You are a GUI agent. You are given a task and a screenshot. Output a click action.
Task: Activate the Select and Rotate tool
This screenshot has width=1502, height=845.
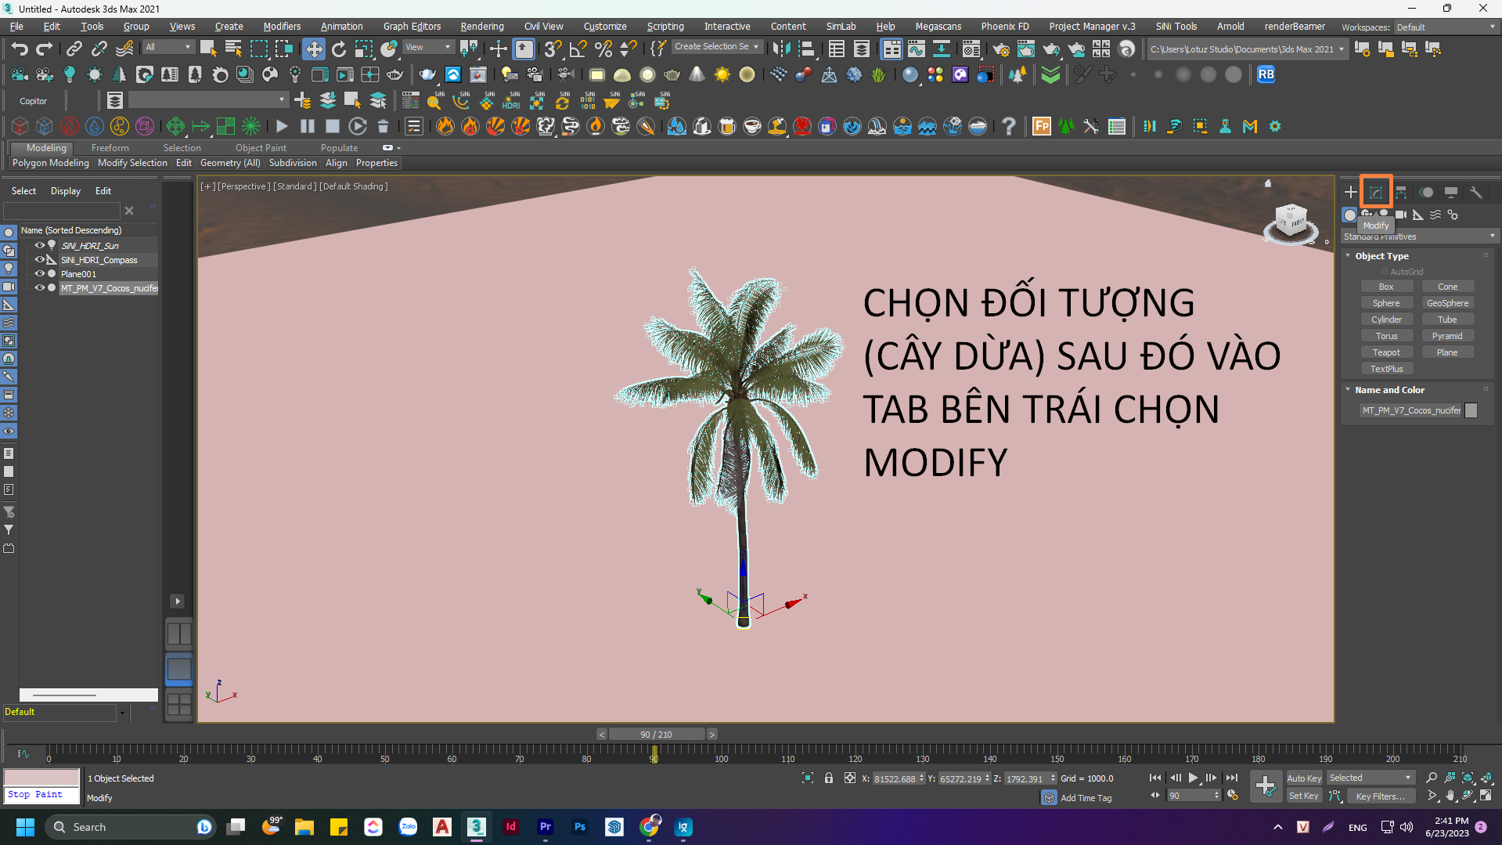(x=339, y=49)
